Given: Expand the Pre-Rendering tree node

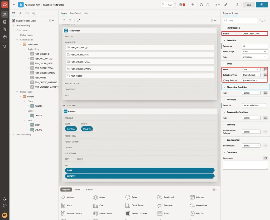Looking at the screenshot, I should pos(13,25).
